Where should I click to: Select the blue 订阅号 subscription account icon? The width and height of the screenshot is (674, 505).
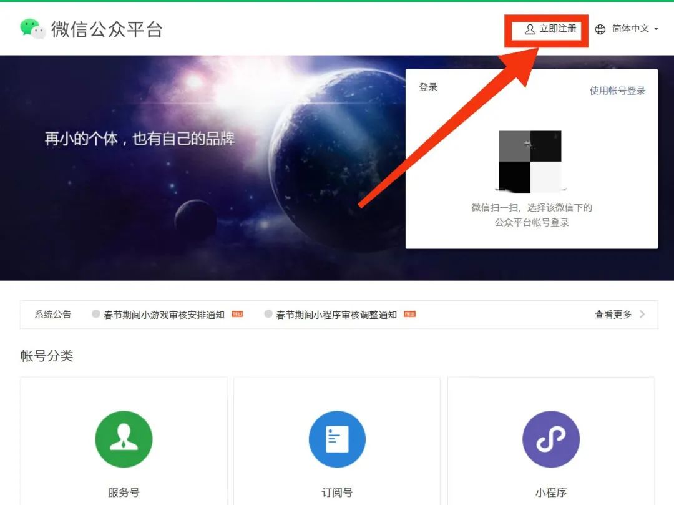tap(337, 439)
